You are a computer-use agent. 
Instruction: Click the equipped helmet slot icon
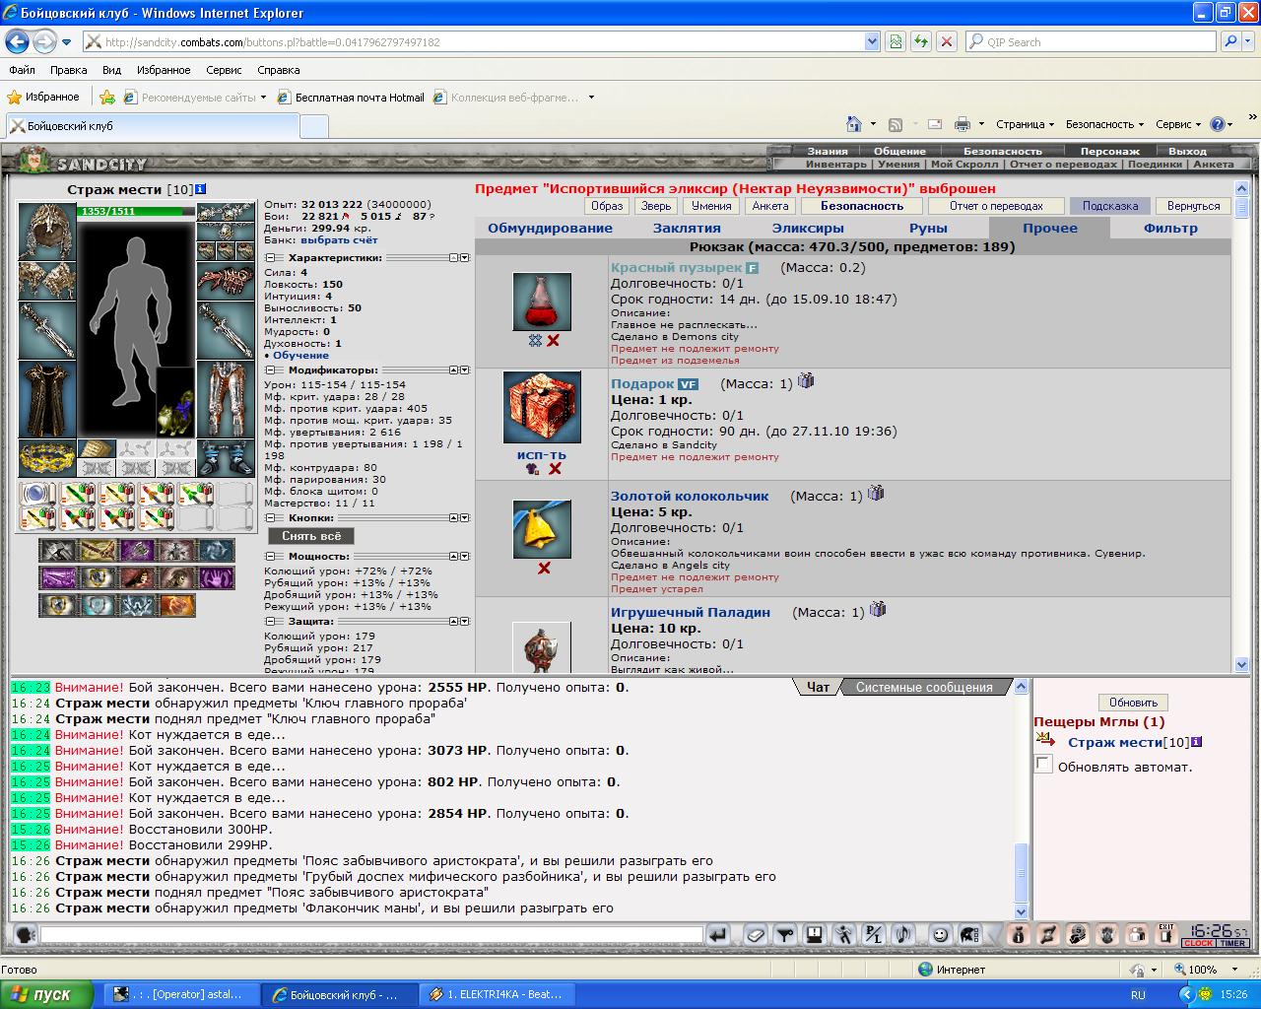47,232
